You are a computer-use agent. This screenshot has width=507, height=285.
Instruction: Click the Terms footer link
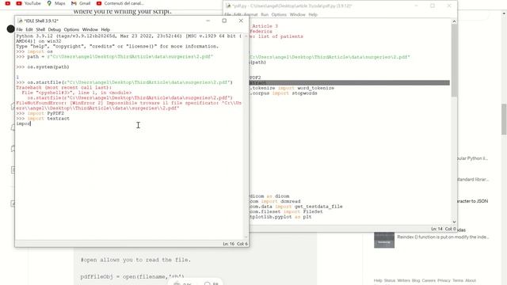click(458, 280)
